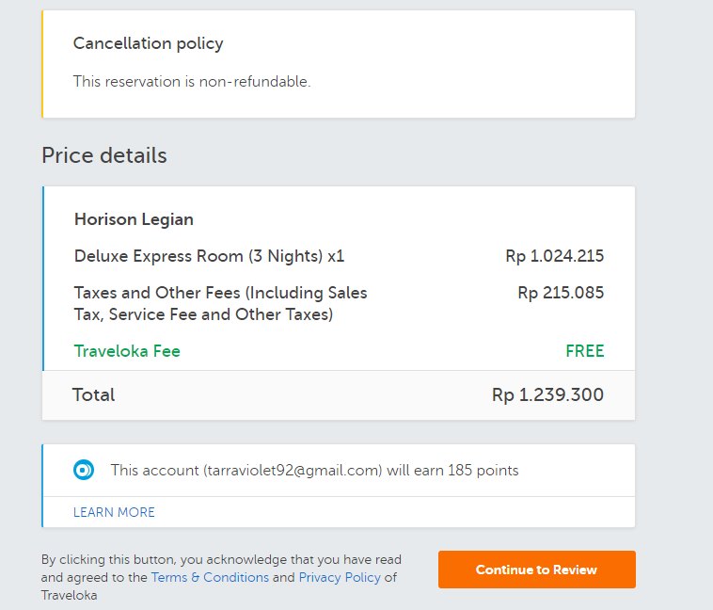Click the tarraviolet92@gmail.com account email text
Image resolution: width=713 pixels, height=610 pixels.
coord(292,470)
